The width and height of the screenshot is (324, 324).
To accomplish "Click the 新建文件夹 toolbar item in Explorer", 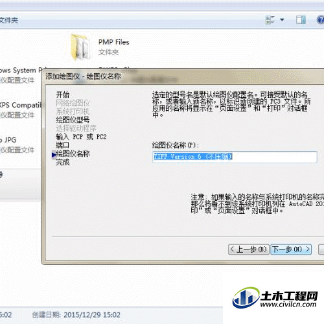I will pyautogui.click(x=8, y=20).
